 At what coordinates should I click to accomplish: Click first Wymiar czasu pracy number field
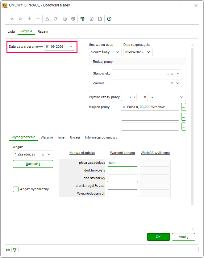coord(127,97)
